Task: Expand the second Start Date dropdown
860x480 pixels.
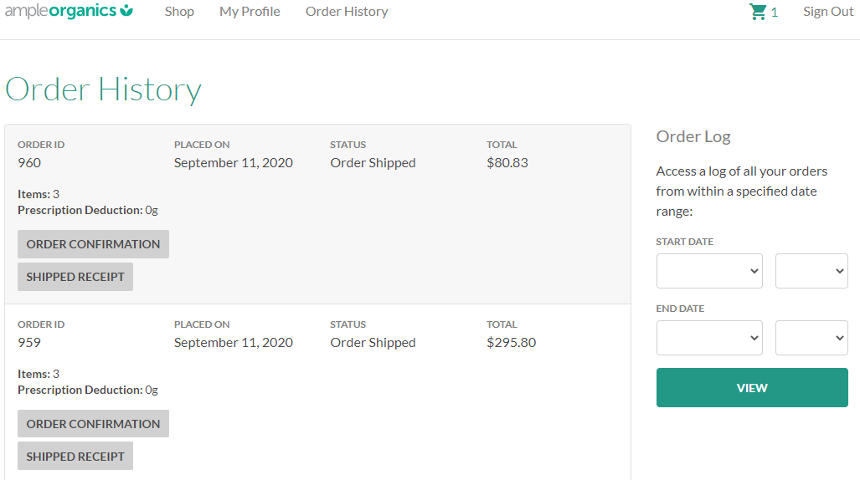Action: tap(811, 271)
